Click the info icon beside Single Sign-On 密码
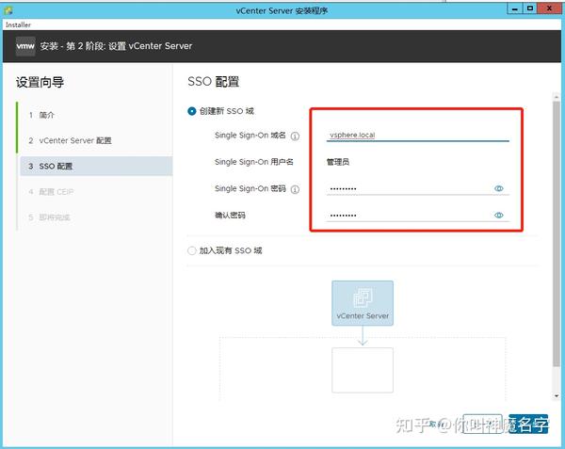The width and height of the screenshot is (565, 449). (295, 189)
